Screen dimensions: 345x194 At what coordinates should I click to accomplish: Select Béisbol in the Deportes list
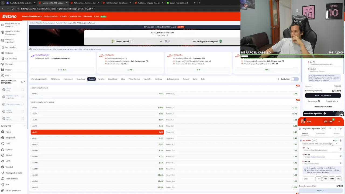(x=9, y=155)
